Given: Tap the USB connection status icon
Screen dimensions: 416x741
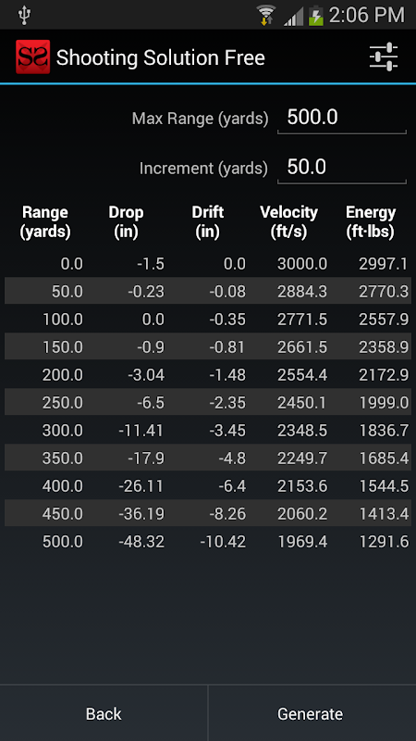Looking at the screenshot, I should point(24,15).
